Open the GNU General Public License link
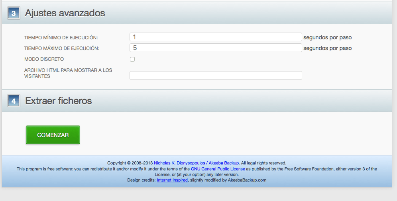This screenshot has width=397, height=201. click(x=218, y=169)
